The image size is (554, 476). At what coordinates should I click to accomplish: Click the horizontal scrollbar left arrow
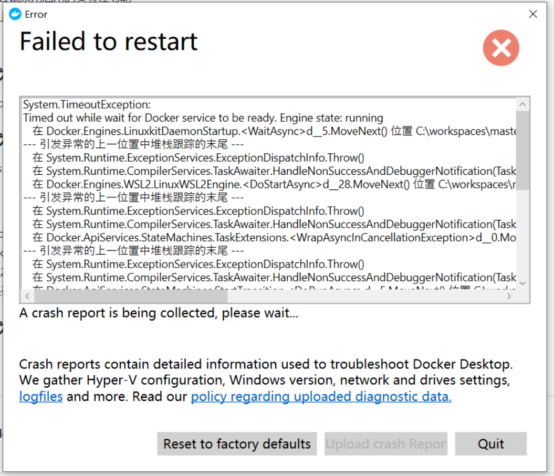pos(27,296)
